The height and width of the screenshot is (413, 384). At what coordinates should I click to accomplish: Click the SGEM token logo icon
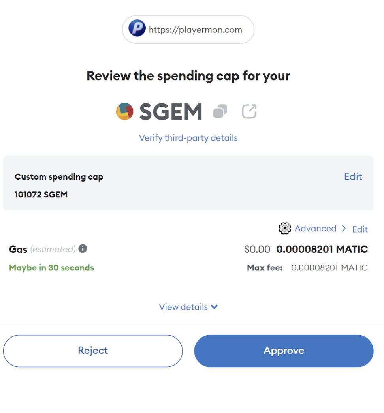tap(124, 111)
